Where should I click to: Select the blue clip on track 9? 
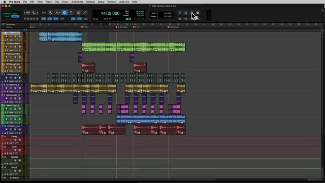tap(151, 119)
